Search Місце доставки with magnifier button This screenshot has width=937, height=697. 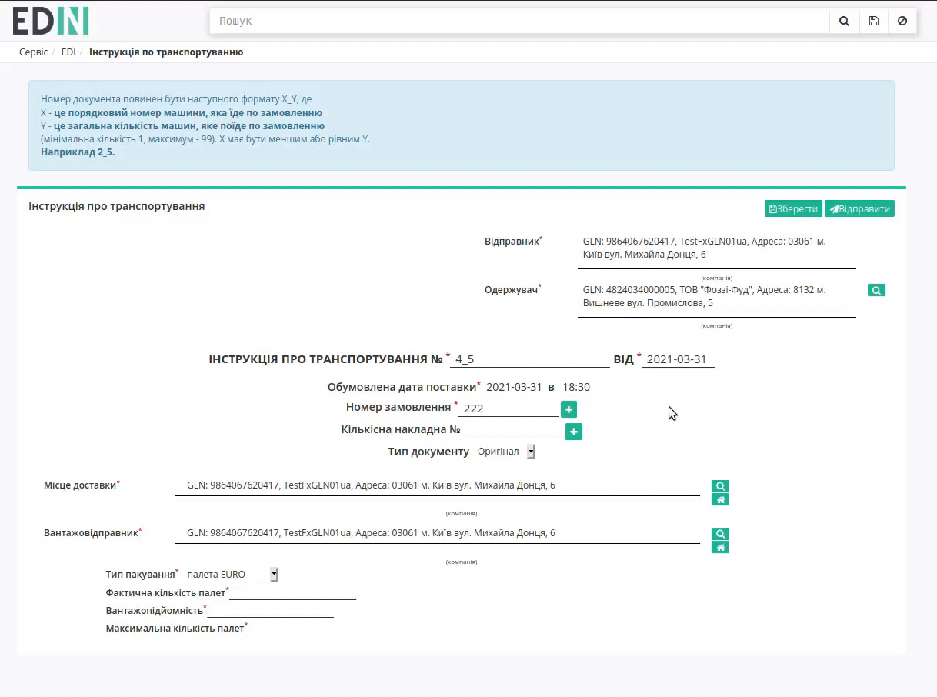[x=720, y=486]
